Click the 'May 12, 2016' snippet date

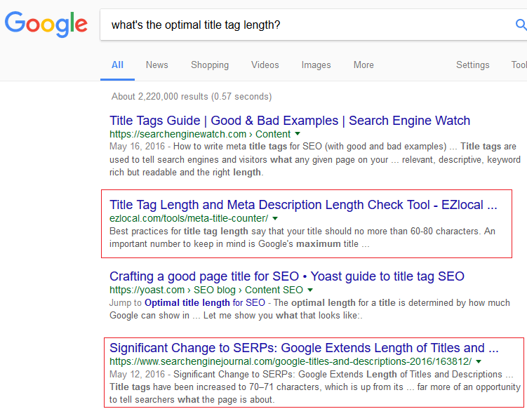(x=137, y=375)
